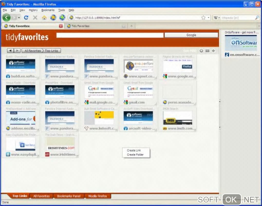The width and height of the screenshot is (262, 206).
Task: Open the Help menu
Action: [x=71, y=10]
